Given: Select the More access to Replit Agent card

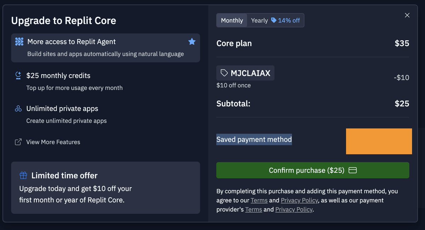Looking at the screenshot, I should click(x=106, y=48).
